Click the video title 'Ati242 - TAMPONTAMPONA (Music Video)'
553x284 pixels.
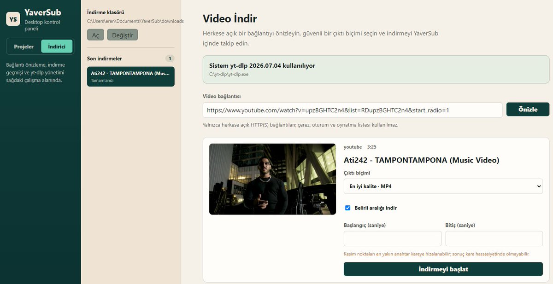click(x=422, y=160)
